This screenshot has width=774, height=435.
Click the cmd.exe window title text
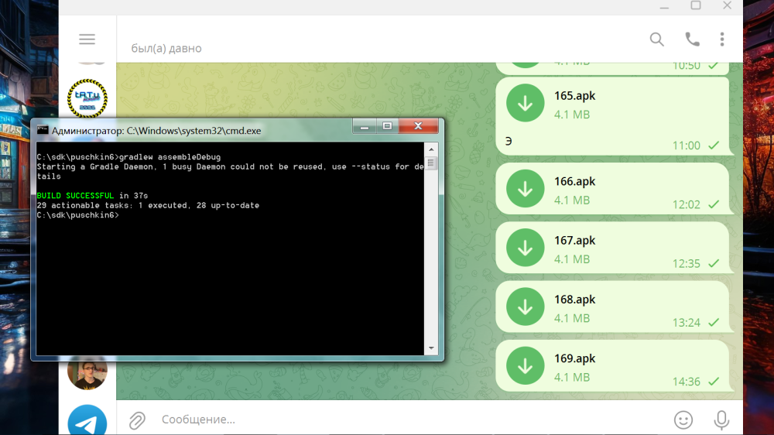156,131
